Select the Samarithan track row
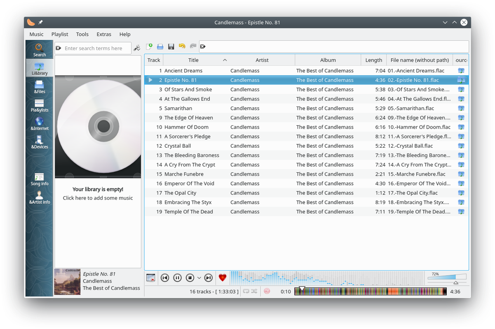This screenshot has height=329, width=495. [307, 108]
